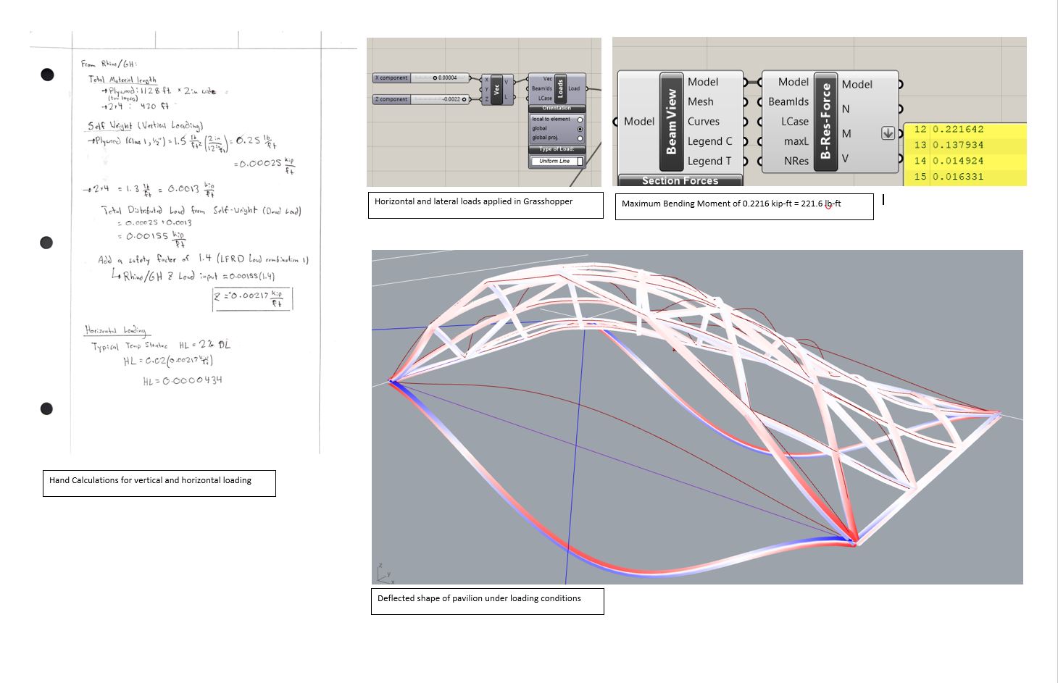Click the Beam View component label
Image resolution: width=1058 pixels, height=683 pixels.
point(671,121)
